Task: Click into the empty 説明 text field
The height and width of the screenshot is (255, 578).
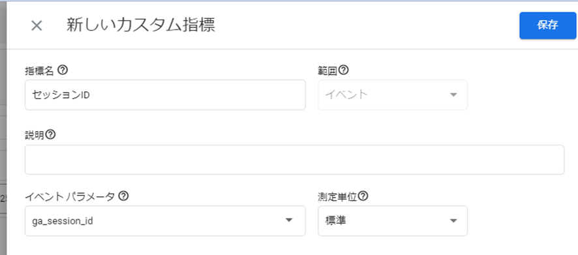Action: [294, 160]
